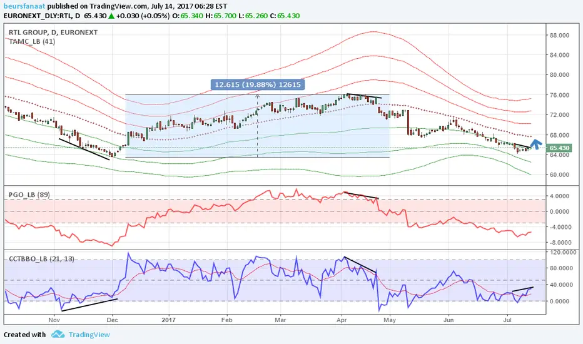Click the H:65.700 high value
This screenshot has width=583, height=344.
(221, 16)
